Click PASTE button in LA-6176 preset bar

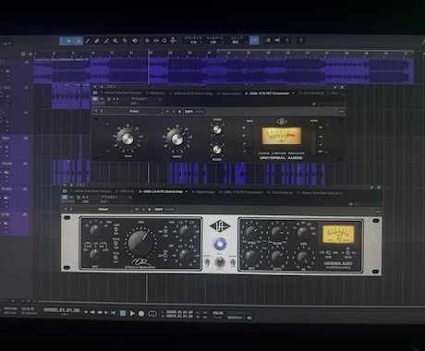pos(169,210)
